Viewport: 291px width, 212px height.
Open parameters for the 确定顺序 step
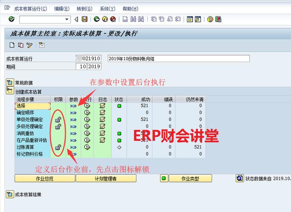pos(73,113)
